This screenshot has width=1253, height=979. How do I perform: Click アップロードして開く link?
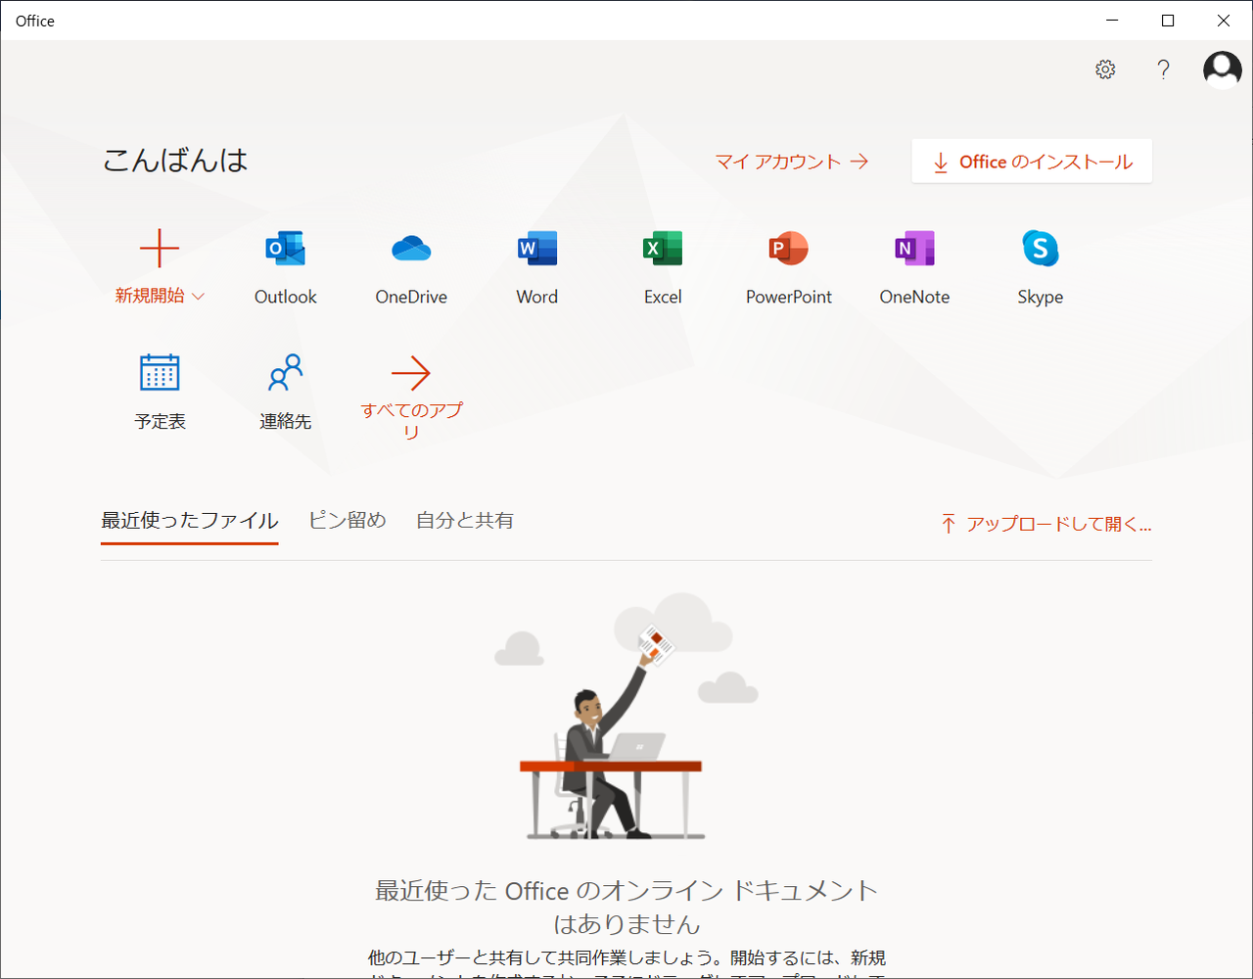point(1045,524)
